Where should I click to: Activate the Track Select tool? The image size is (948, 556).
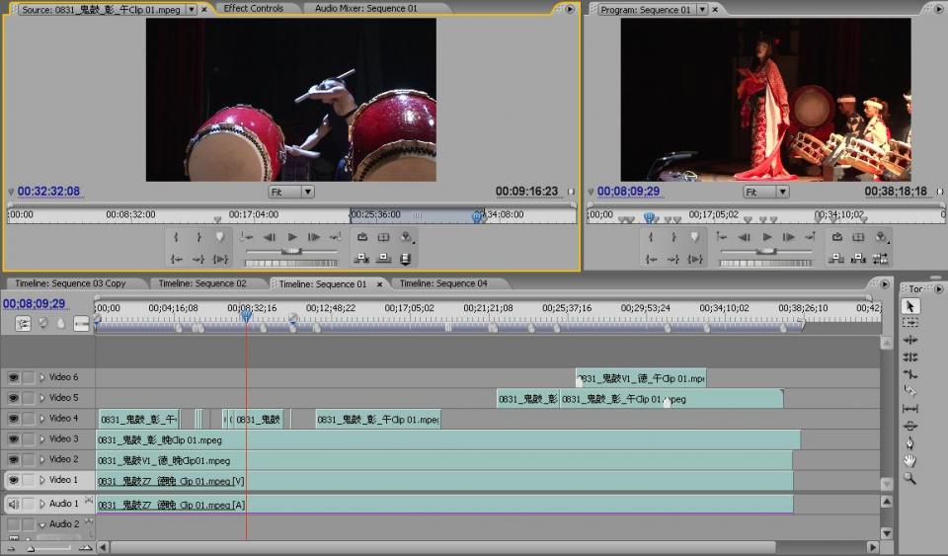click(x=909, y=323)
